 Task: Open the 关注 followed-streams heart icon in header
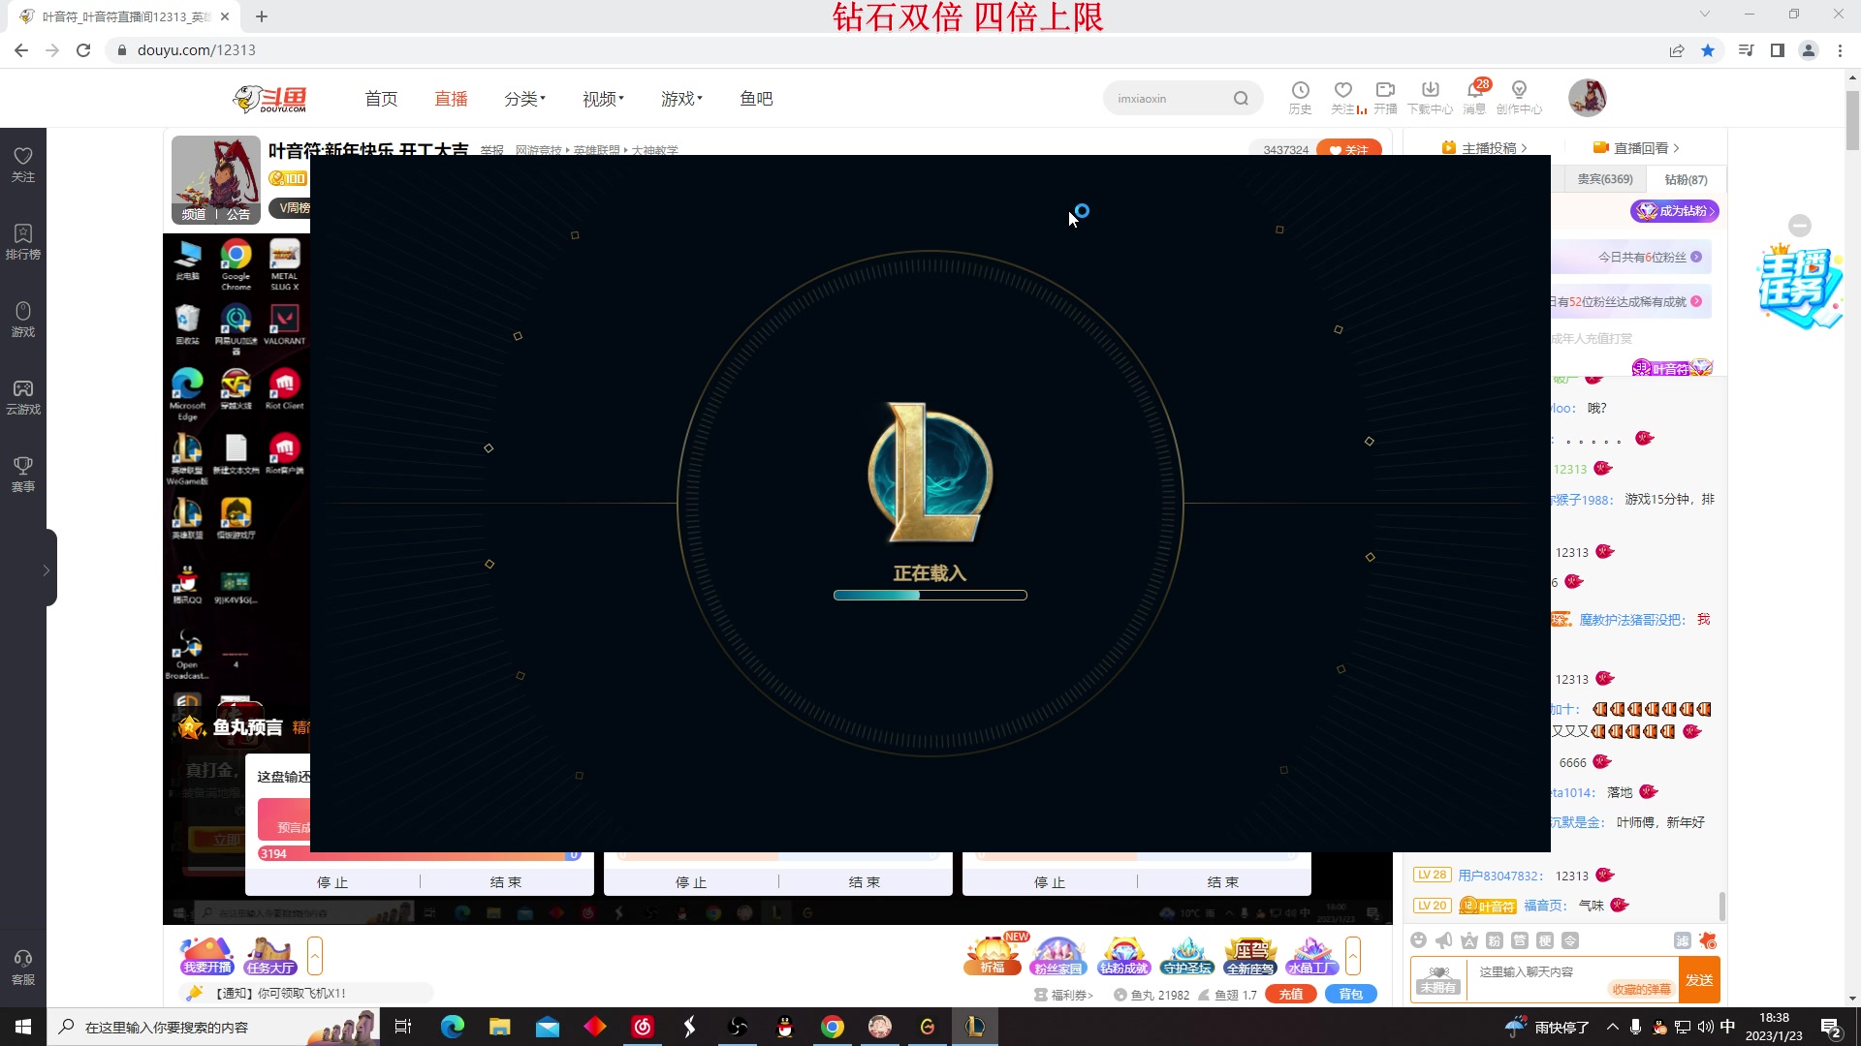[x=1344, y=98]
